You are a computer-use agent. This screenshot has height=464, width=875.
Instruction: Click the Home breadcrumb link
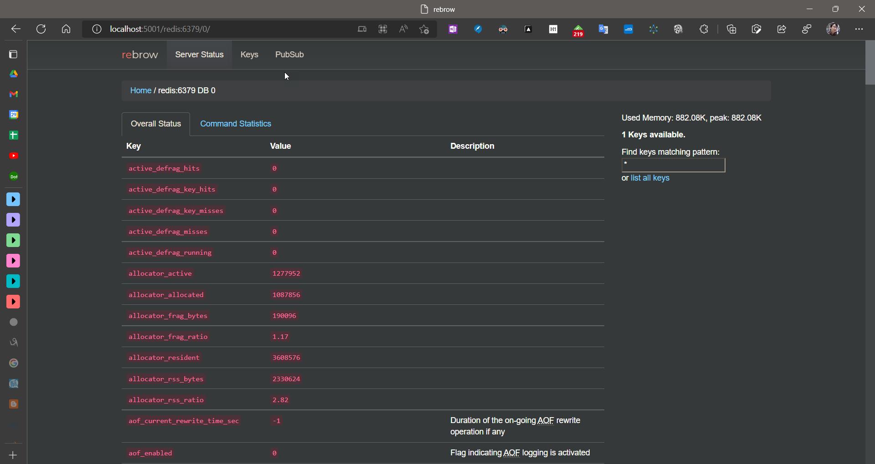(140, 91)
